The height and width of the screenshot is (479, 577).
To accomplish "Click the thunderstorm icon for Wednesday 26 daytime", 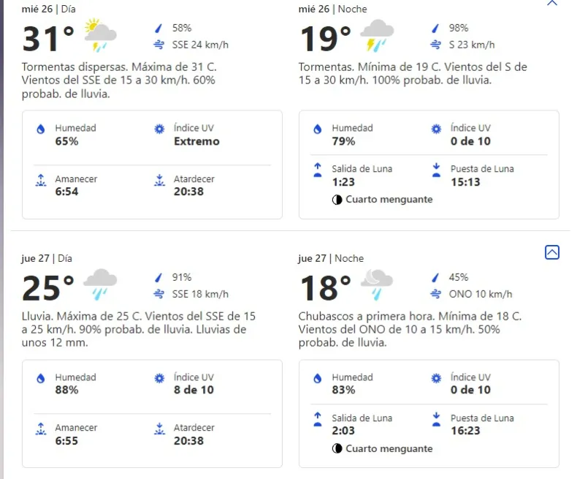I will [101, 35].
